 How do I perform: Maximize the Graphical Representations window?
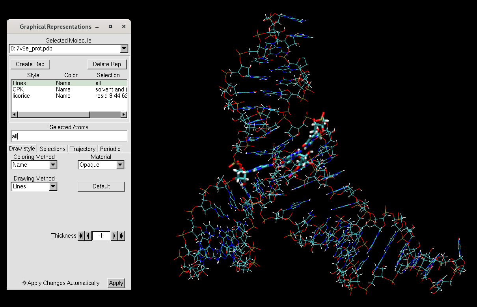pyautogui.click(x=110, y=27)
